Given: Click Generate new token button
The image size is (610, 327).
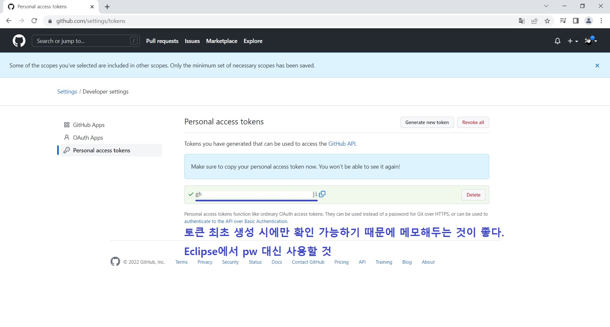Looking at the screenshot, I should click(x=427, y=122).
